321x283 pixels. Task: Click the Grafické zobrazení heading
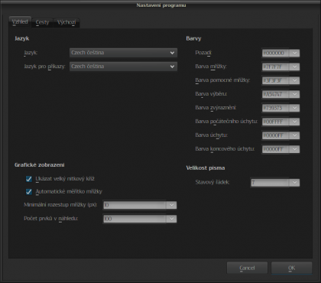[x=40, y=165]
